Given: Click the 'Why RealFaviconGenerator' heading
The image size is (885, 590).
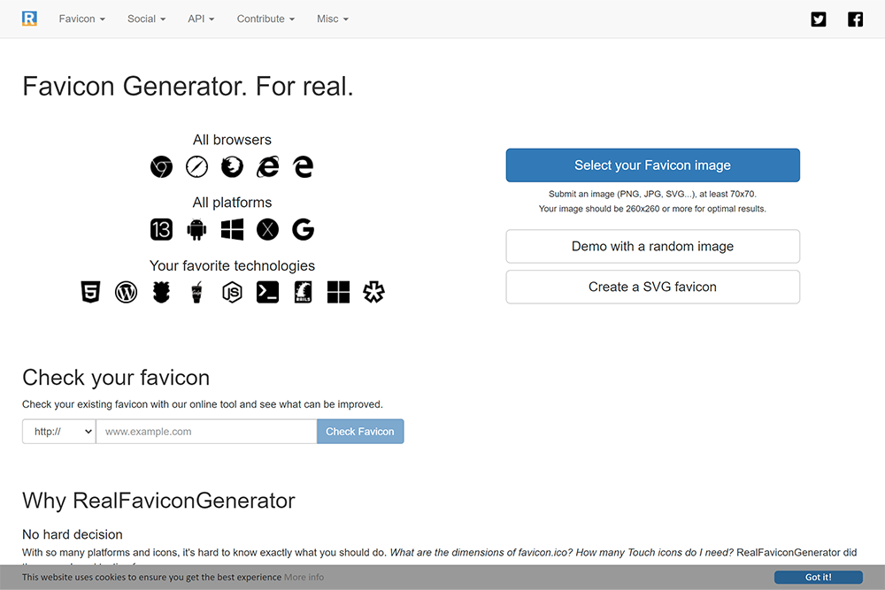Looking at the screenshot, I should coord(158,501).
